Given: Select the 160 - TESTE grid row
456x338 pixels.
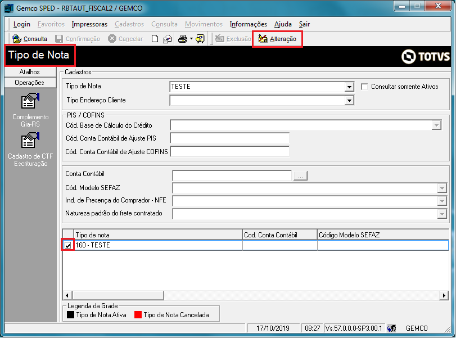Looking at the screenshot, I should 255,245.
